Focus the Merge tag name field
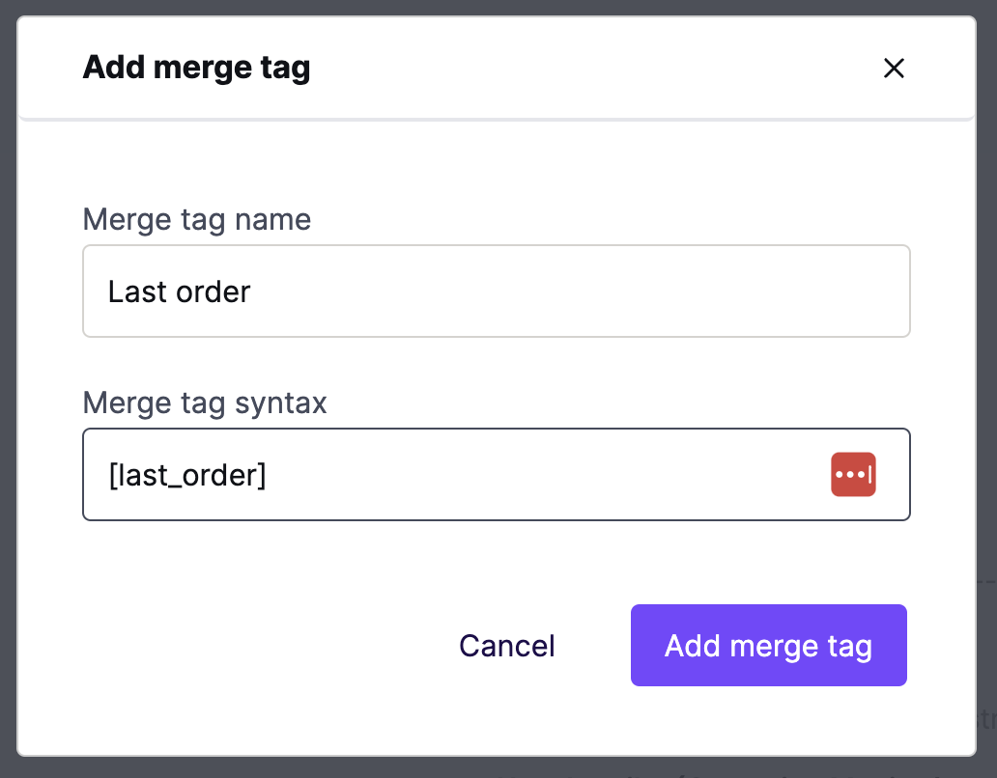The image size is (997, 778). coord(496,291)
